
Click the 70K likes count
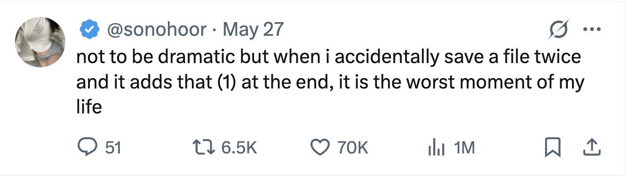[x=352, y=148]
